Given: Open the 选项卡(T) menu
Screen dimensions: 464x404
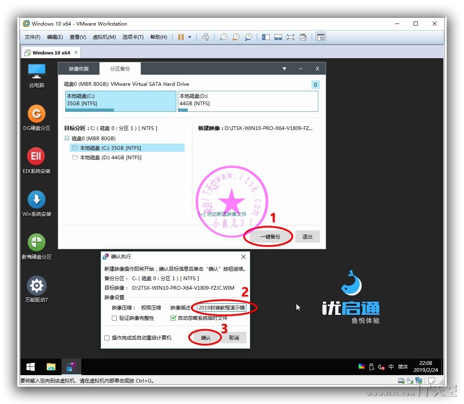Looking at the screenshot, I should pyautogui.click(x=133, y=37).
